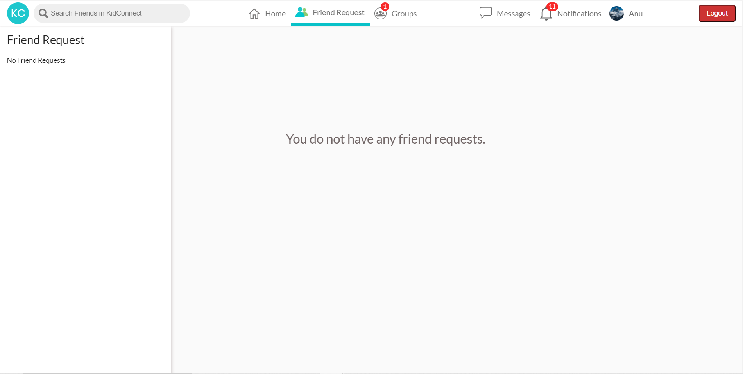The image size is (743, 374).
Task: Click the Friend Request people icon
Action: point(301,12)
